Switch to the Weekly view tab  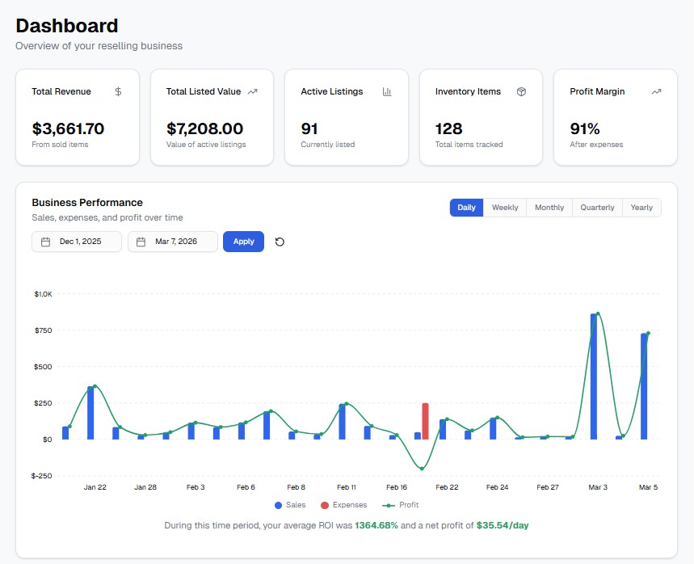click(505, 208)
